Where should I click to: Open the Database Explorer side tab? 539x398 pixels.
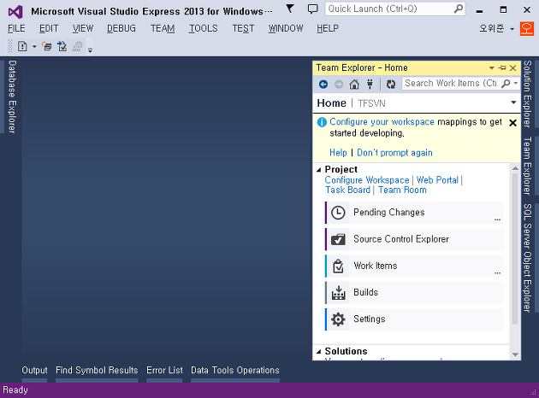pyautogui.click(x=12, y=97)
